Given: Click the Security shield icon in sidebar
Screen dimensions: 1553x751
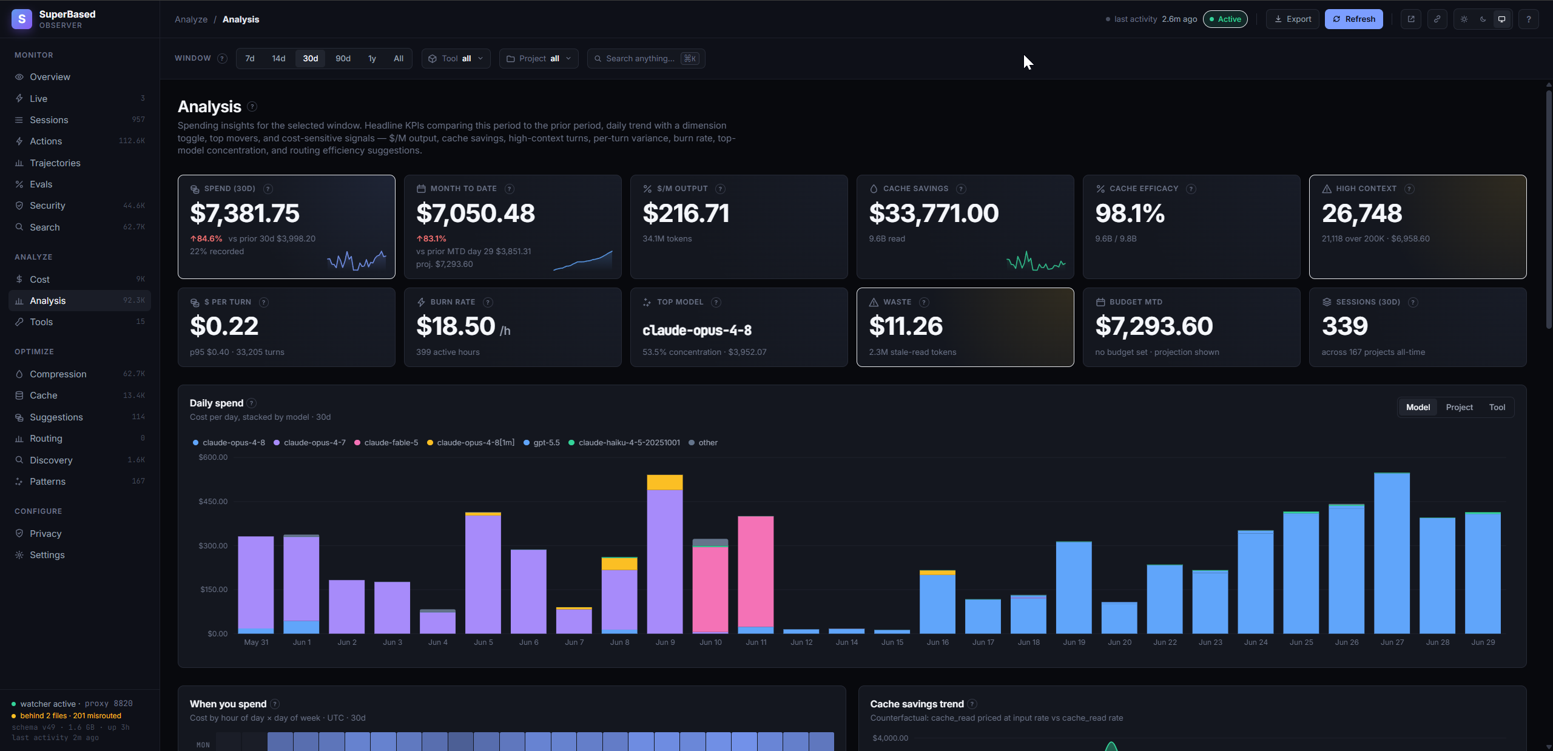Looking at the screenshot, I should coord(19,206).
